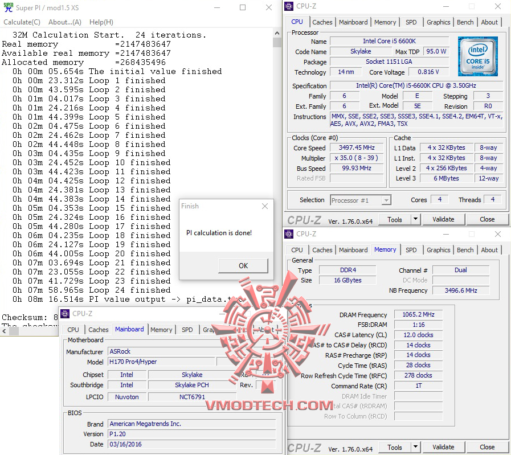The image size is (511, 455).
Task: Click Tools button in Memory CPU-Z window
Action: click(395, 447)
